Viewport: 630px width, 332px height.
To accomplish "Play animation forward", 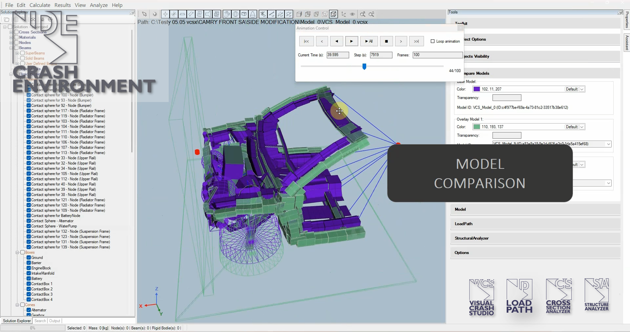I will 351,41.
